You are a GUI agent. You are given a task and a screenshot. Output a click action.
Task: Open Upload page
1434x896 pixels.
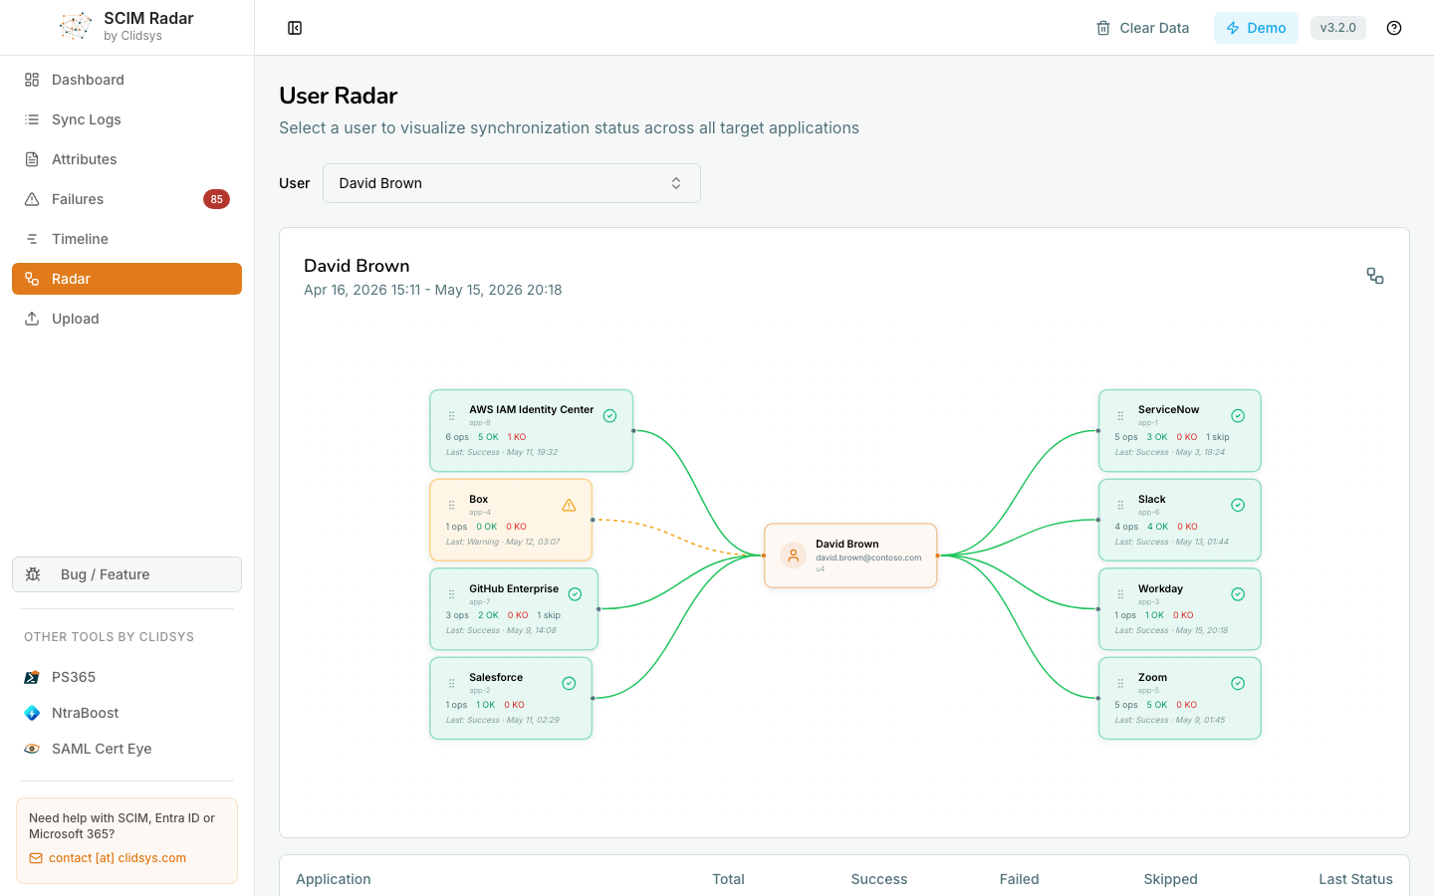126,319
